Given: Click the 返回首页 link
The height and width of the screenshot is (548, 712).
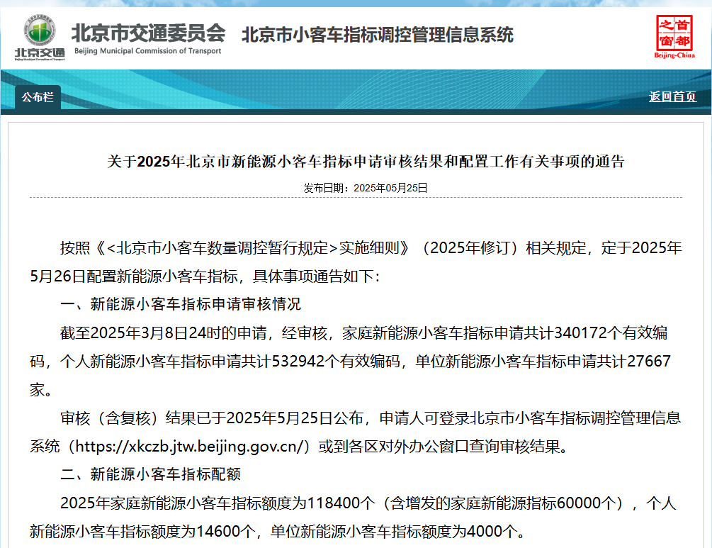Looking at the screenshot, I should (672, 97).
